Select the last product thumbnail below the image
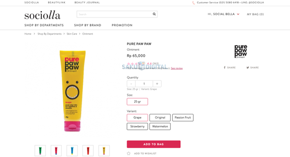This screenshot has height=157, width=290. (104, 150)
